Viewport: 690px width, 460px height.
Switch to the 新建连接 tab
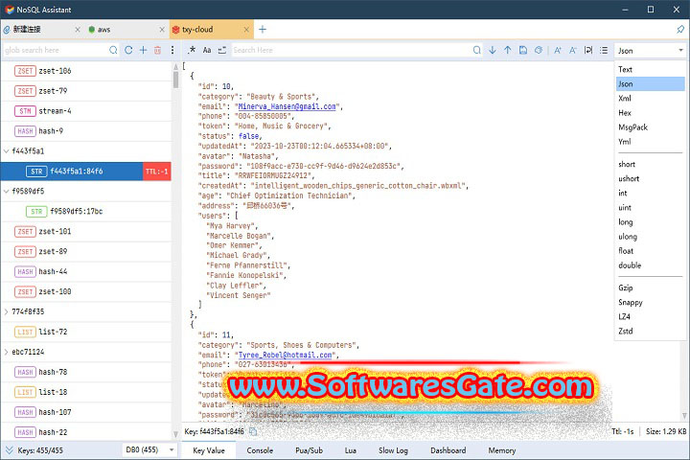42,30
